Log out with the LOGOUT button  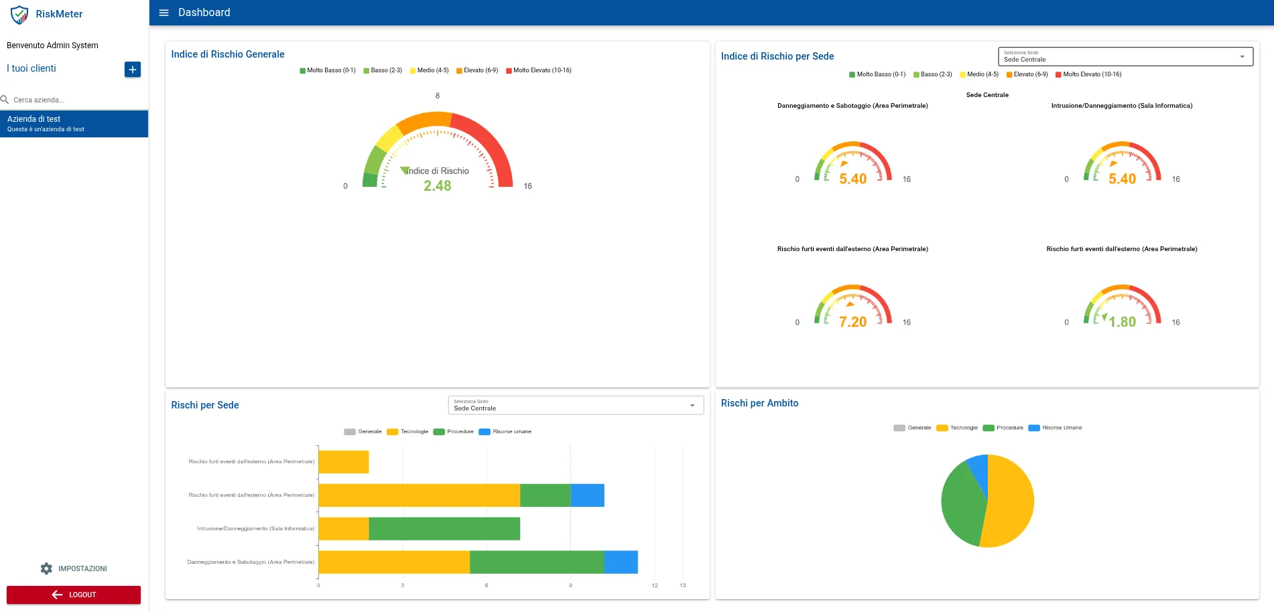[74, 595]
